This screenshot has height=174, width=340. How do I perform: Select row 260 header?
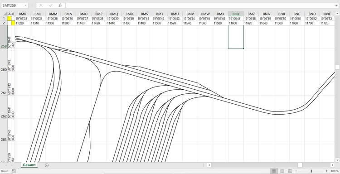point(4,60)
